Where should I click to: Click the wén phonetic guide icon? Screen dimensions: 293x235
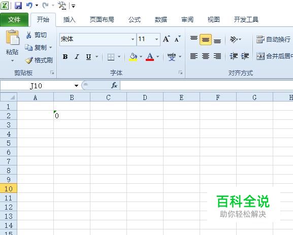[x=171, y=57]
